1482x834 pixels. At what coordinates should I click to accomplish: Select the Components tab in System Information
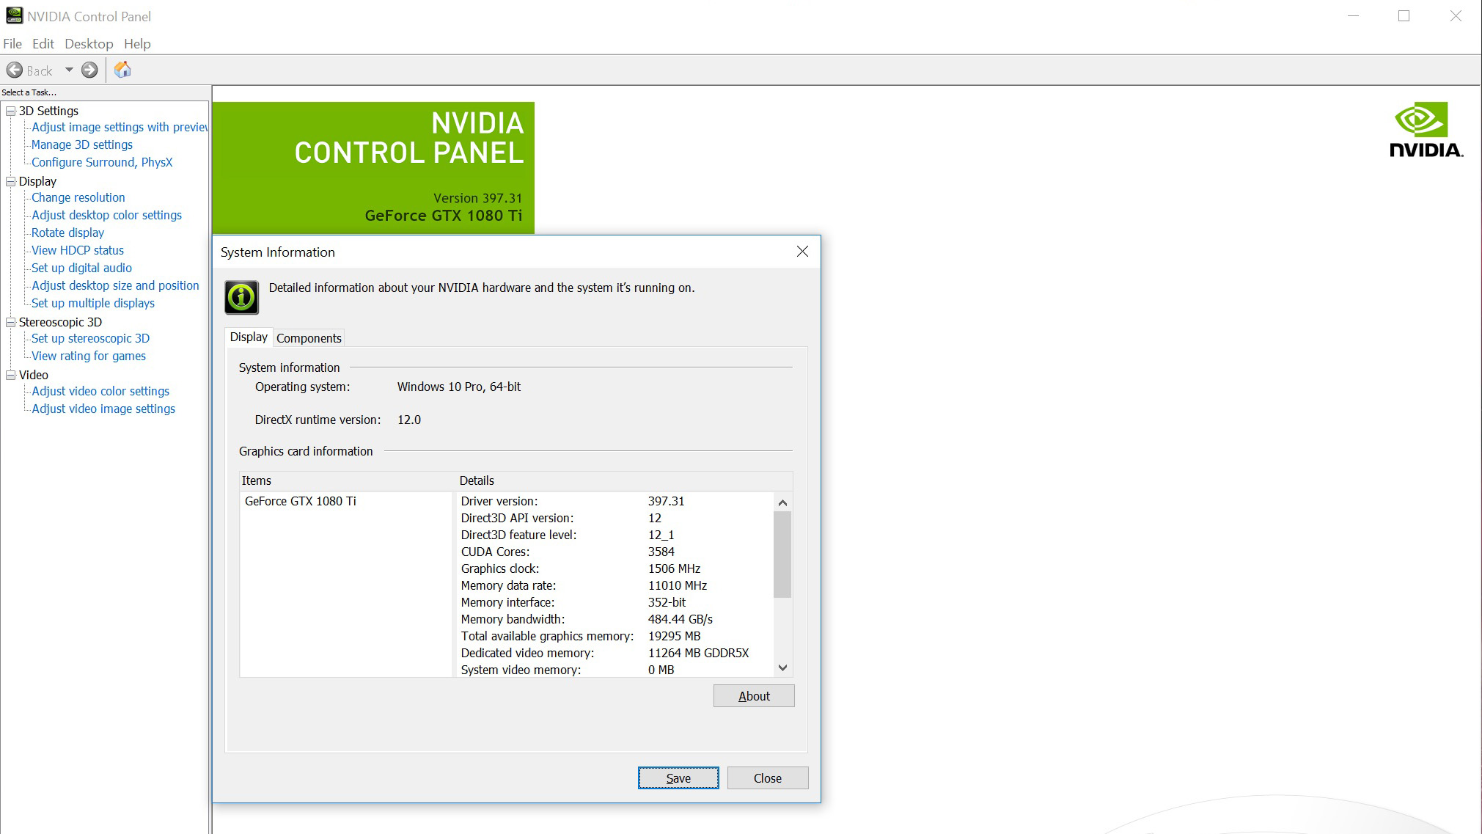click(x=309, y=337)
